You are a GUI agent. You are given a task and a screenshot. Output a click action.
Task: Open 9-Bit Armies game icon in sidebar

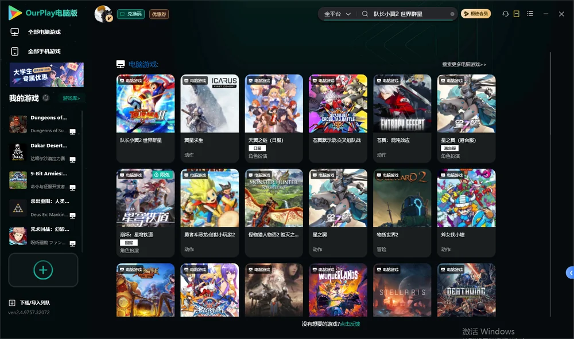(x=18, y=180)
